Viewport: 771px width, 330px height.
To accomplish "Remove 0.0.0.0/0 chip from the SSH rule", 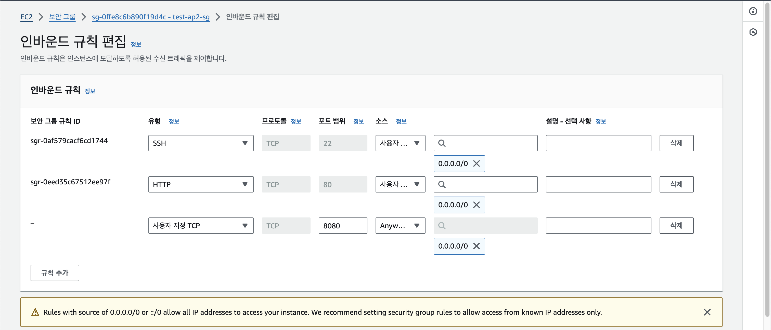I will [476, 163].
